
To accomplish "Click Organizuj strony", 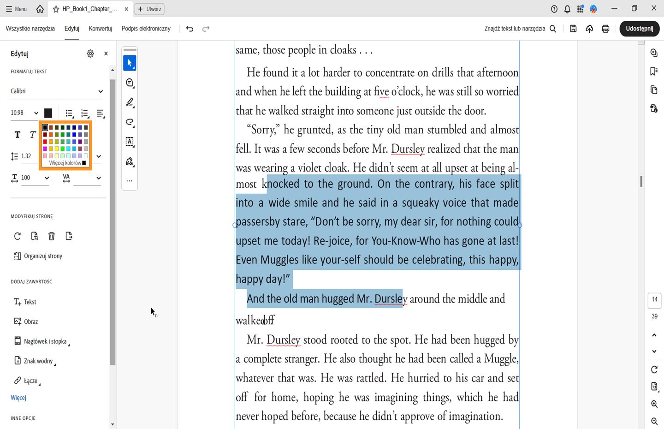I will 38,256.
